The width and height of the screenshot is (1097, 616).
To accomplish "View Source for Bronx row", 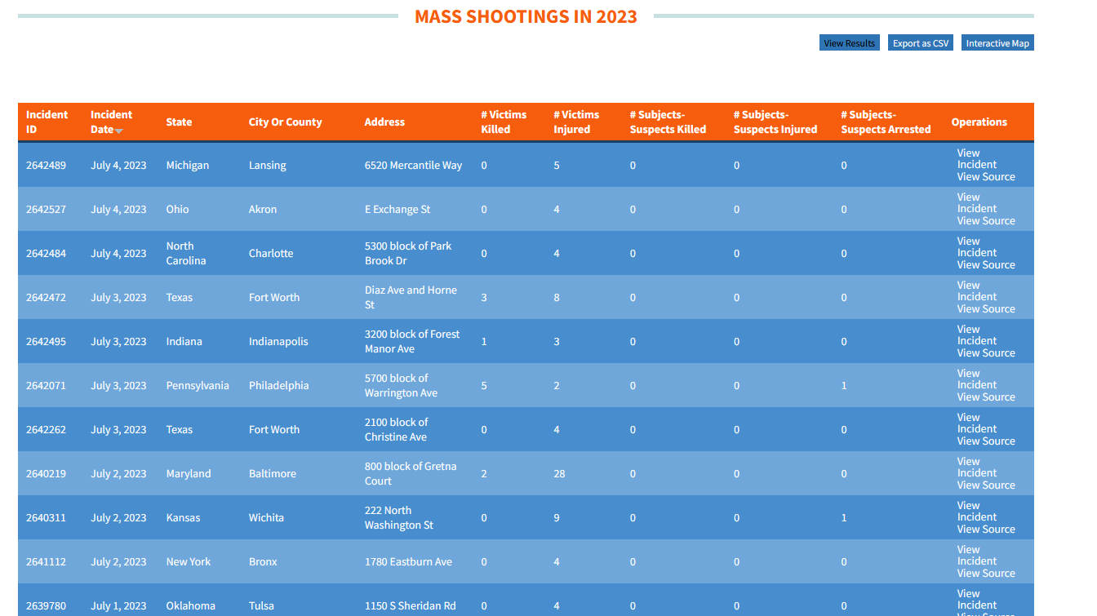I will 986,574.
